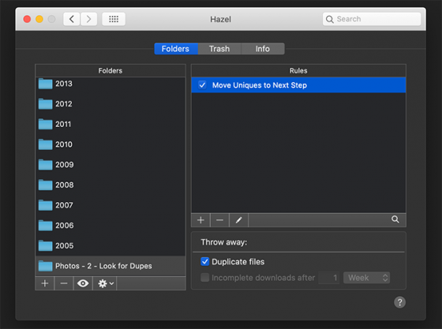Click the incomplete downloads number field
The width and height of the screenshot is (442, 329).
(329, 278)
